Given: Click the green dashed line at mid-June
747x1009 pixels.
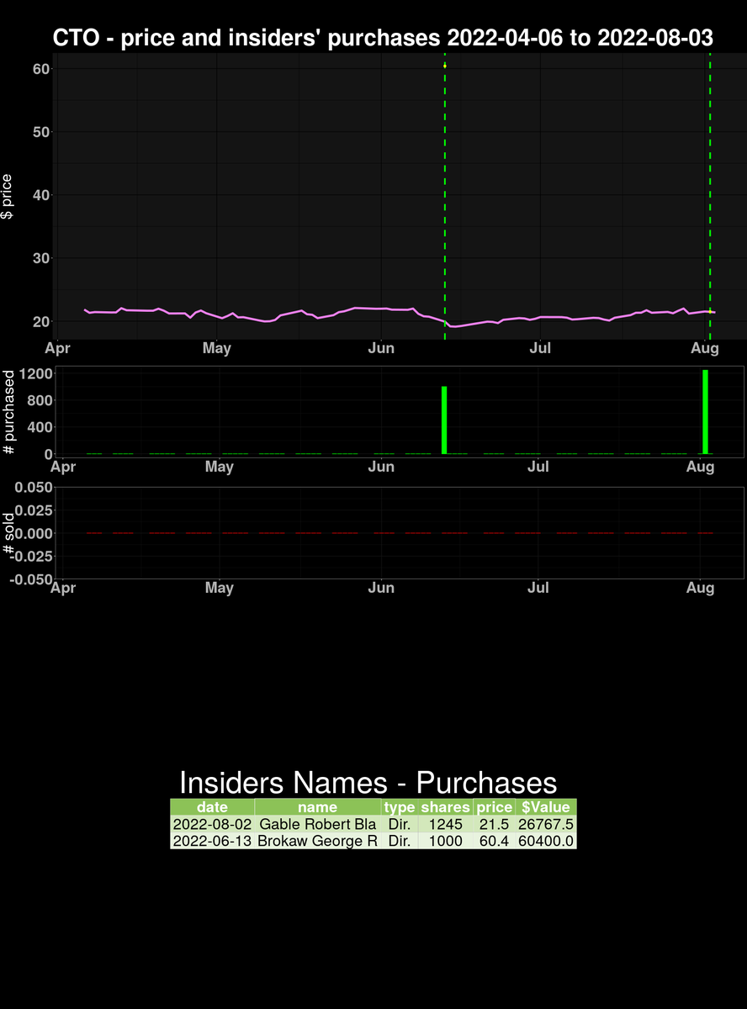Looking at the screenshot, I should pyautogui.click(x=444, y=196).
